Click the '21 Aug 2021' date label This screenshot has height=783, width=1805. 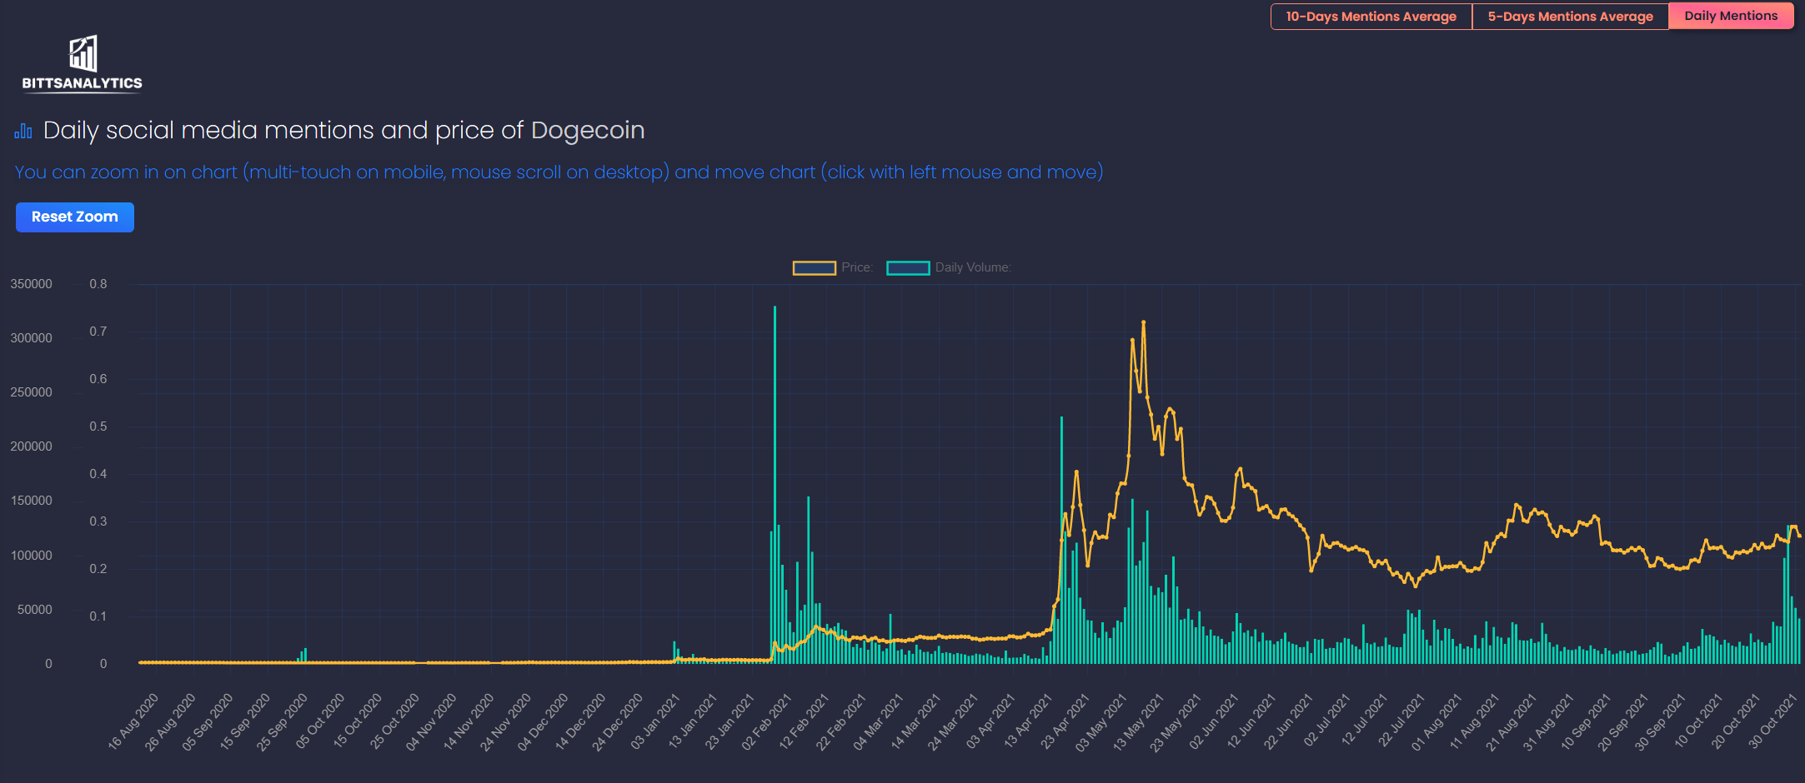pyautogui.click(x=1511, y=721)
